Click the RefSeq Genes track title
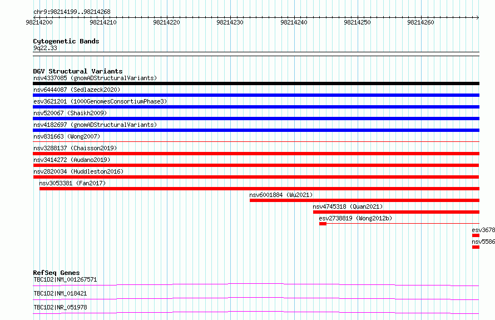Viewport: 495px width, 320px height. pyautogui.click(x=56, y=273)
